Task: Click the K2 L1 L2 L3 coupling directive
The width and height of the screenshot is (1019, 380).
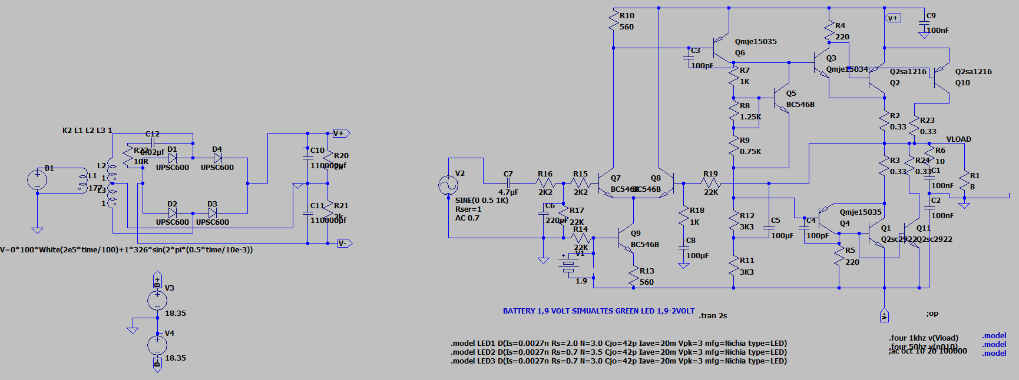Action: pyautogui.click(x=87, y=131)
